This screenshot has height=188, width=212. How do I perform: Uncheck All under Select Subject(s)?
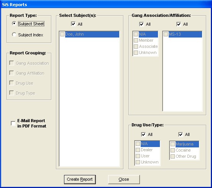[x=73, y=24]
